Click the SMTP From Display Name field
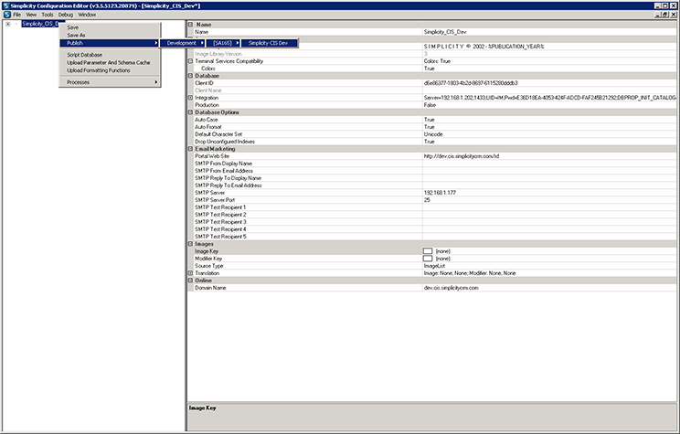 [x=549, y=164]
